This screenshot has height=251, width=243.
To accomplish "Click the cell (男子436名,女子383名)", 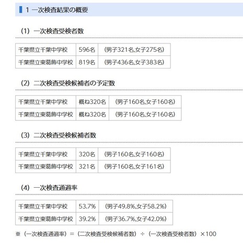I will [x=134, y=62].
